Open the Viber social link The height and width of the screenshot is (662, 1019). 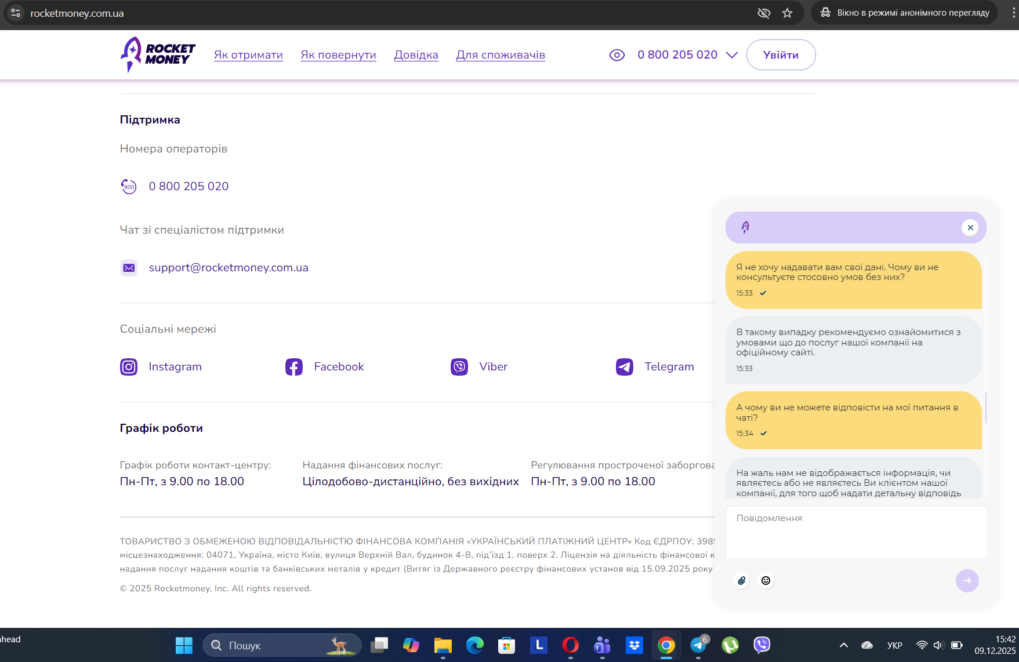493,367
